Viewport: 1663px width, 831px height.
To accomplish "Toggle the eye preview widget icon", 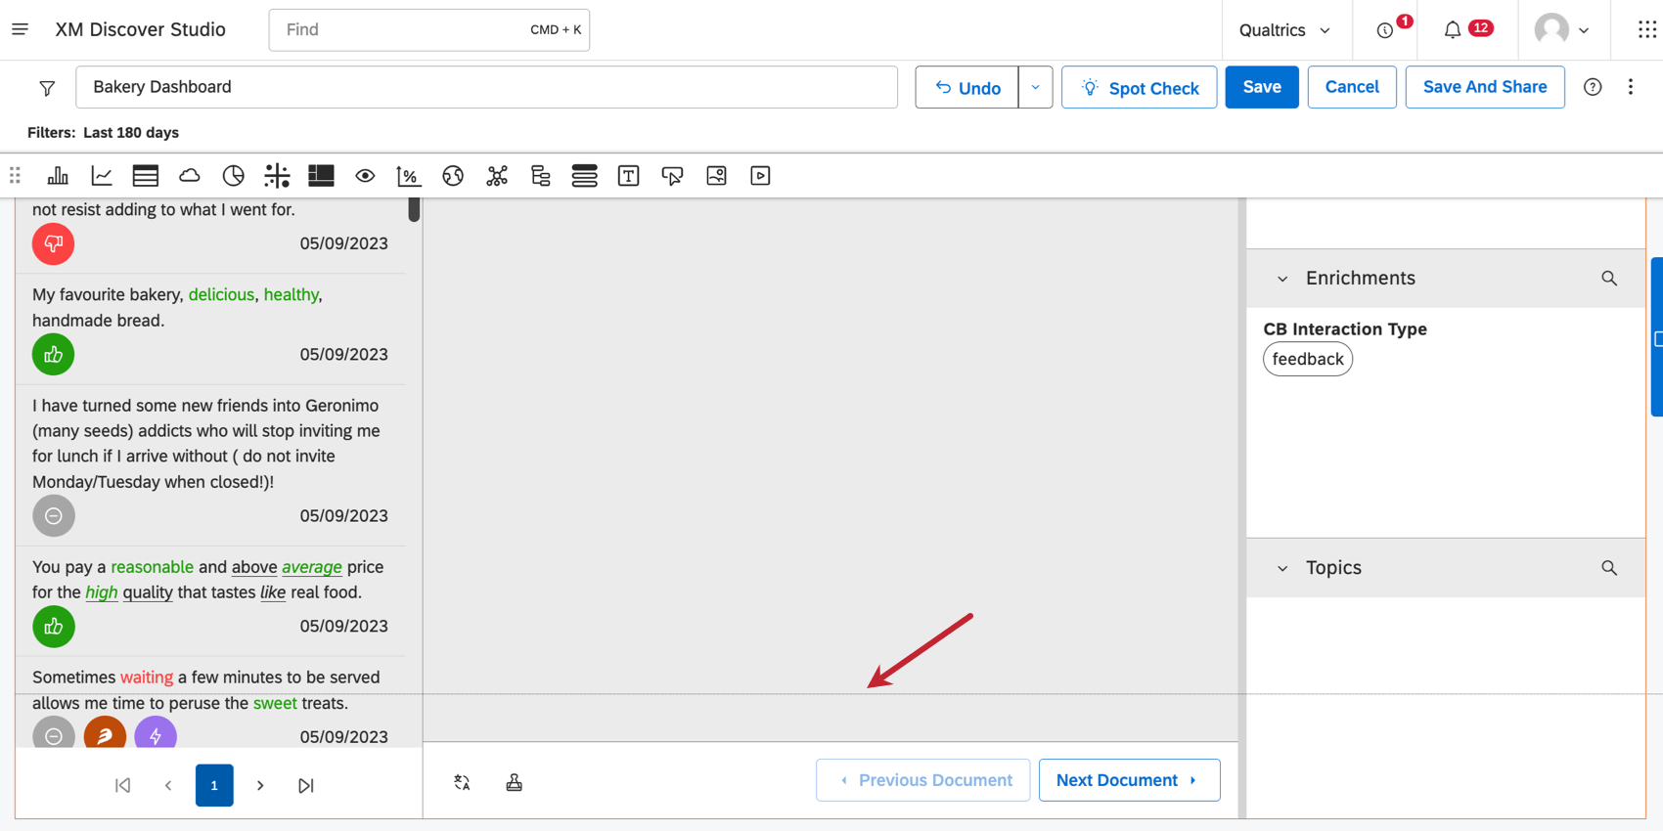I will 365,176.
